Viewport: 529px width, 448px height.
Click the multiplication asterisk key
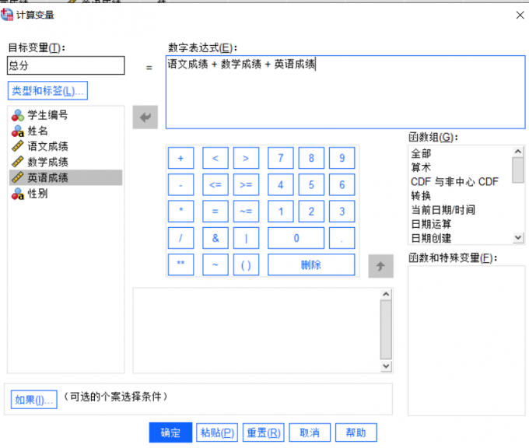pyautogui.click(x=180, y=212)
